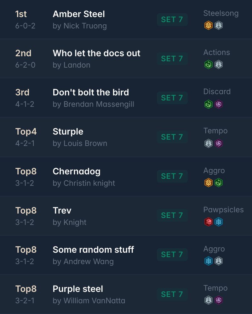Click the green icon in Chernadog row
Viewport: 252px width, 314px height.
219,183
